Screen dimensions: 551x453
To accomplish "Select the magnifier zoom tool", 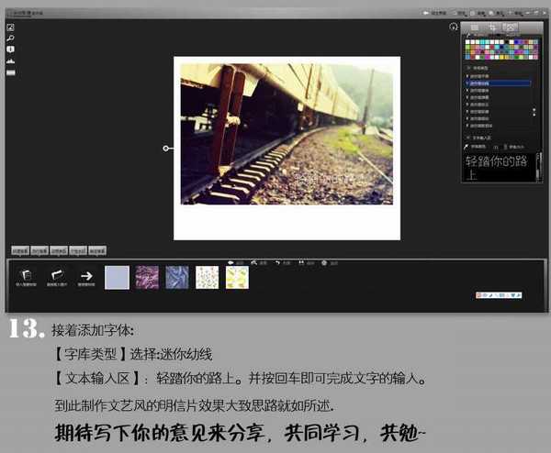I will point(11,39).
